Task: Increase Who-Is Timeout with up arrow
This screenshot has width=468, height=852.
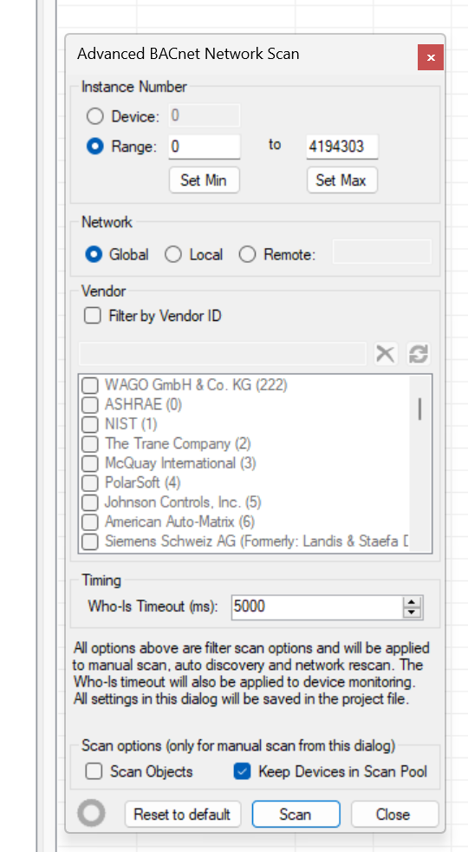Action: pyautogui.click(x=412, y=602)
